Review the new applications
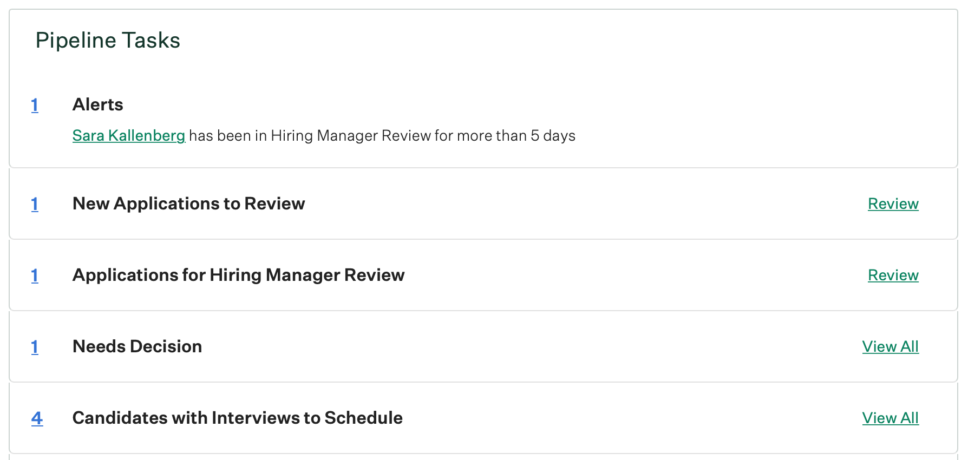The height and width of the screenshot is (460, 968). [x=893, y=204]
